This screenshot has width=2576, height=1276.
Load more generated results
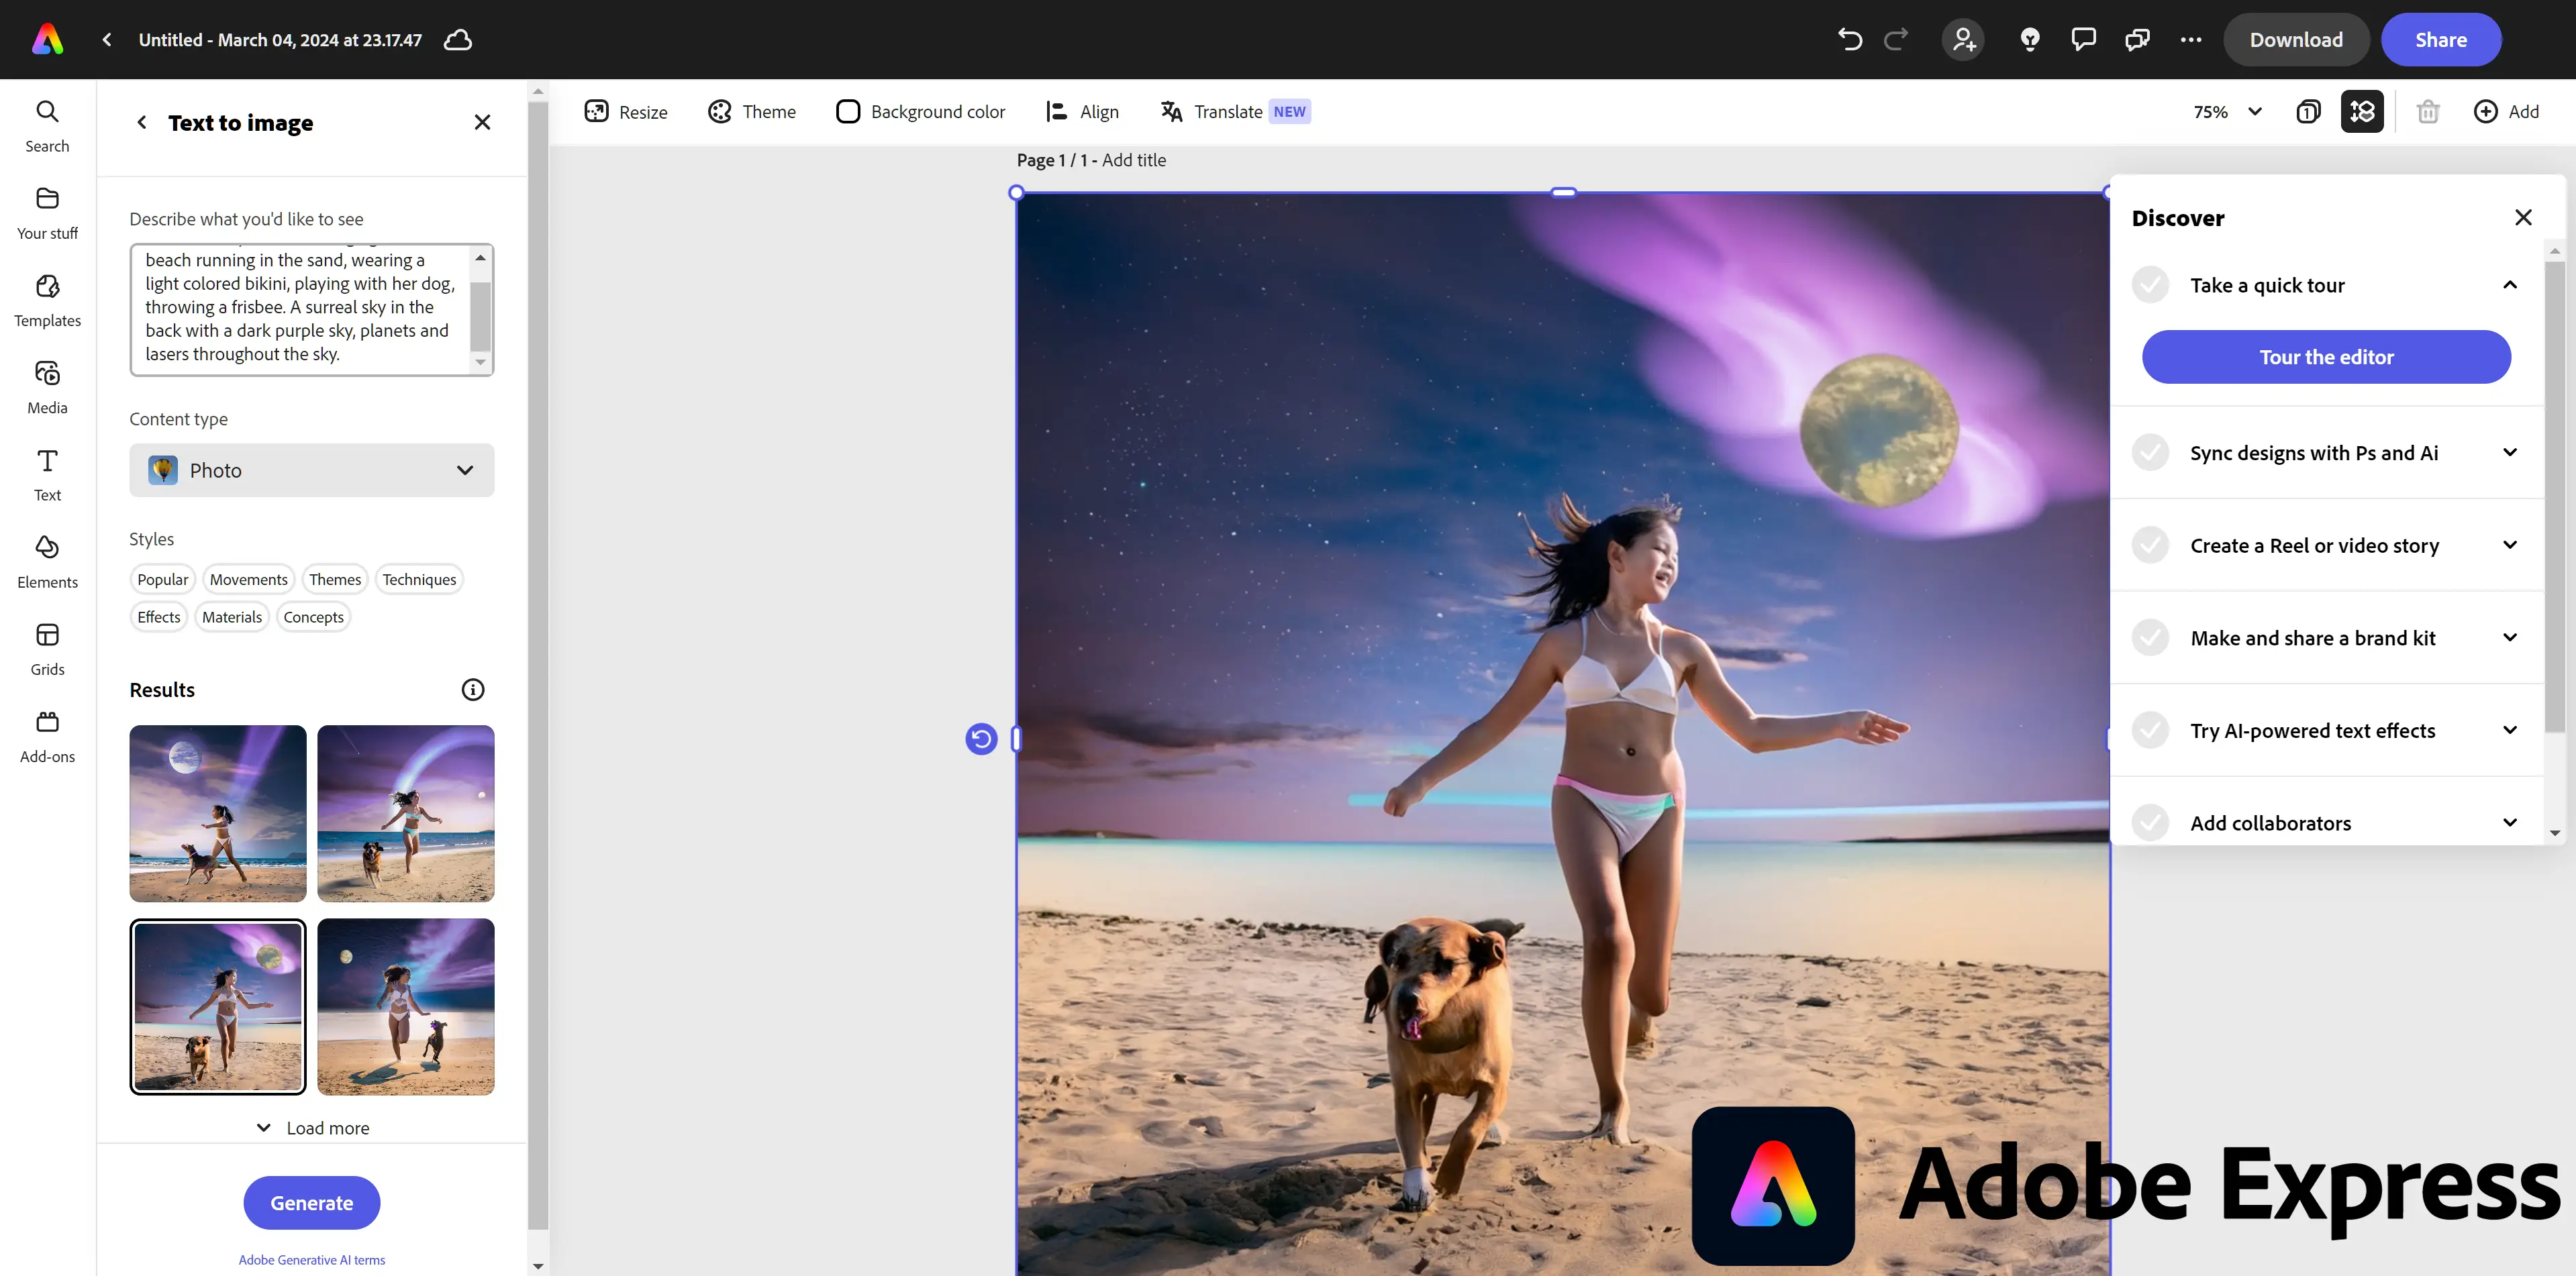pyautogui.click(x=312, y=1127)
